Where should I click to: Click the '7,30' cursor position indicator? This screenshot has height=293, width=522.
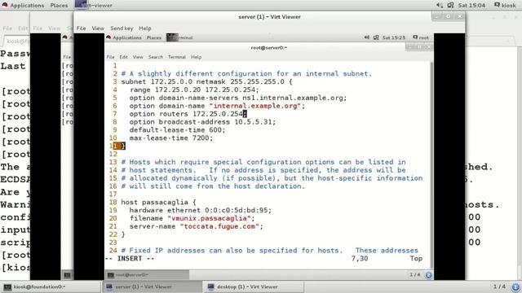tap(360, 259)
